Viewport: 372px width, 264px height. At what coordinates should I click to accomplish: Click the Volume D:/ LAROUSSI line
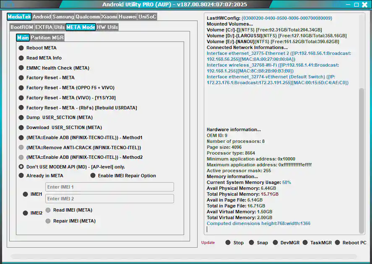(x=277, y=36)
